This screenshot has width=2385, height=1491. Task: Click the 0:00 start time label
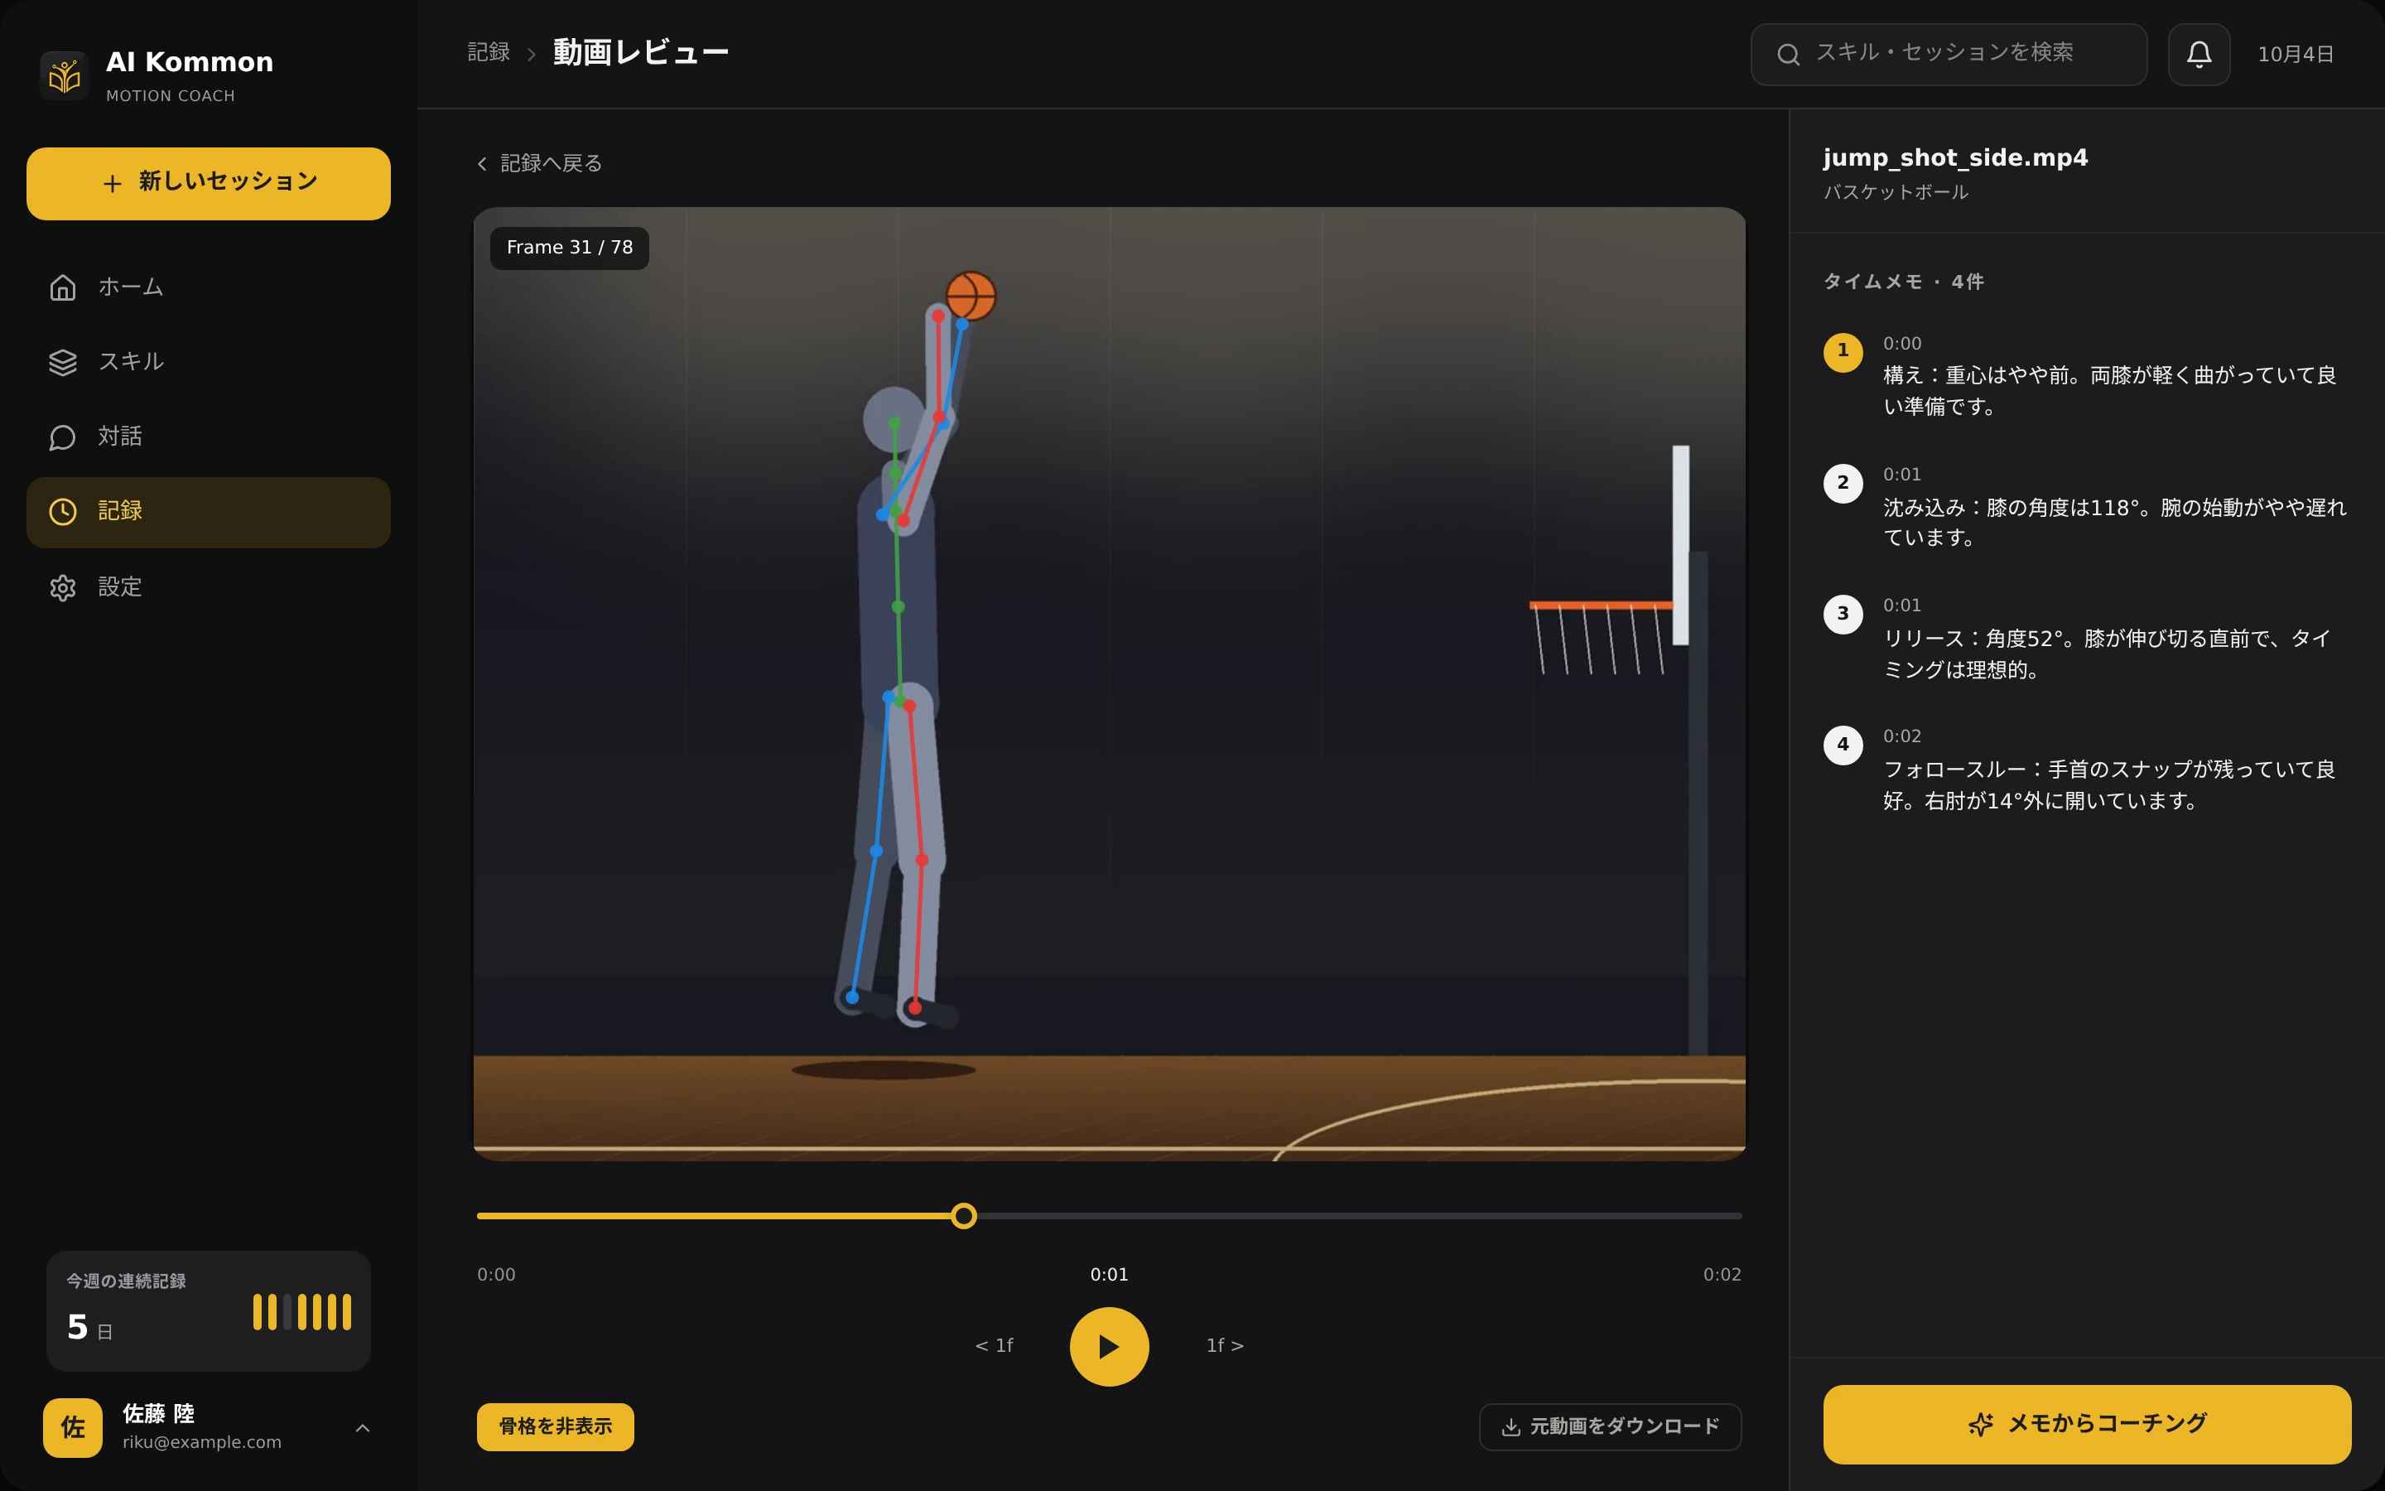(497, 1274)
